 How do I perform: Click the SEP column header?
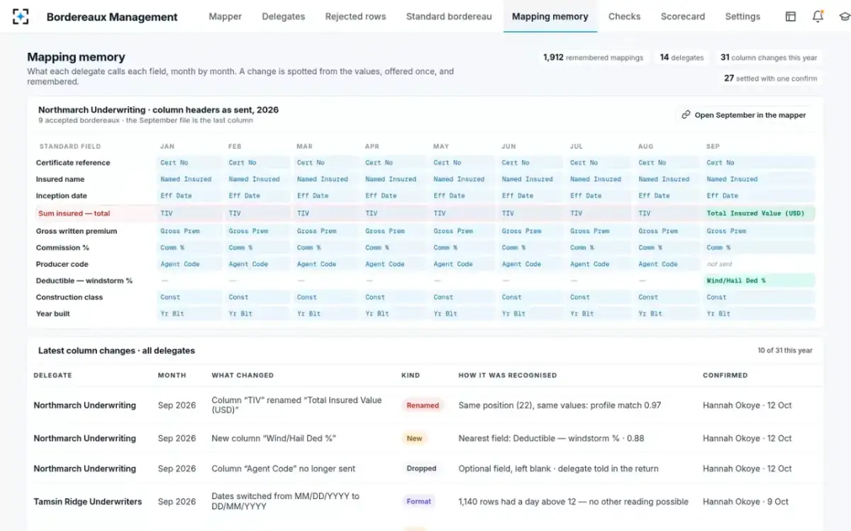click(x=713, y=147)
